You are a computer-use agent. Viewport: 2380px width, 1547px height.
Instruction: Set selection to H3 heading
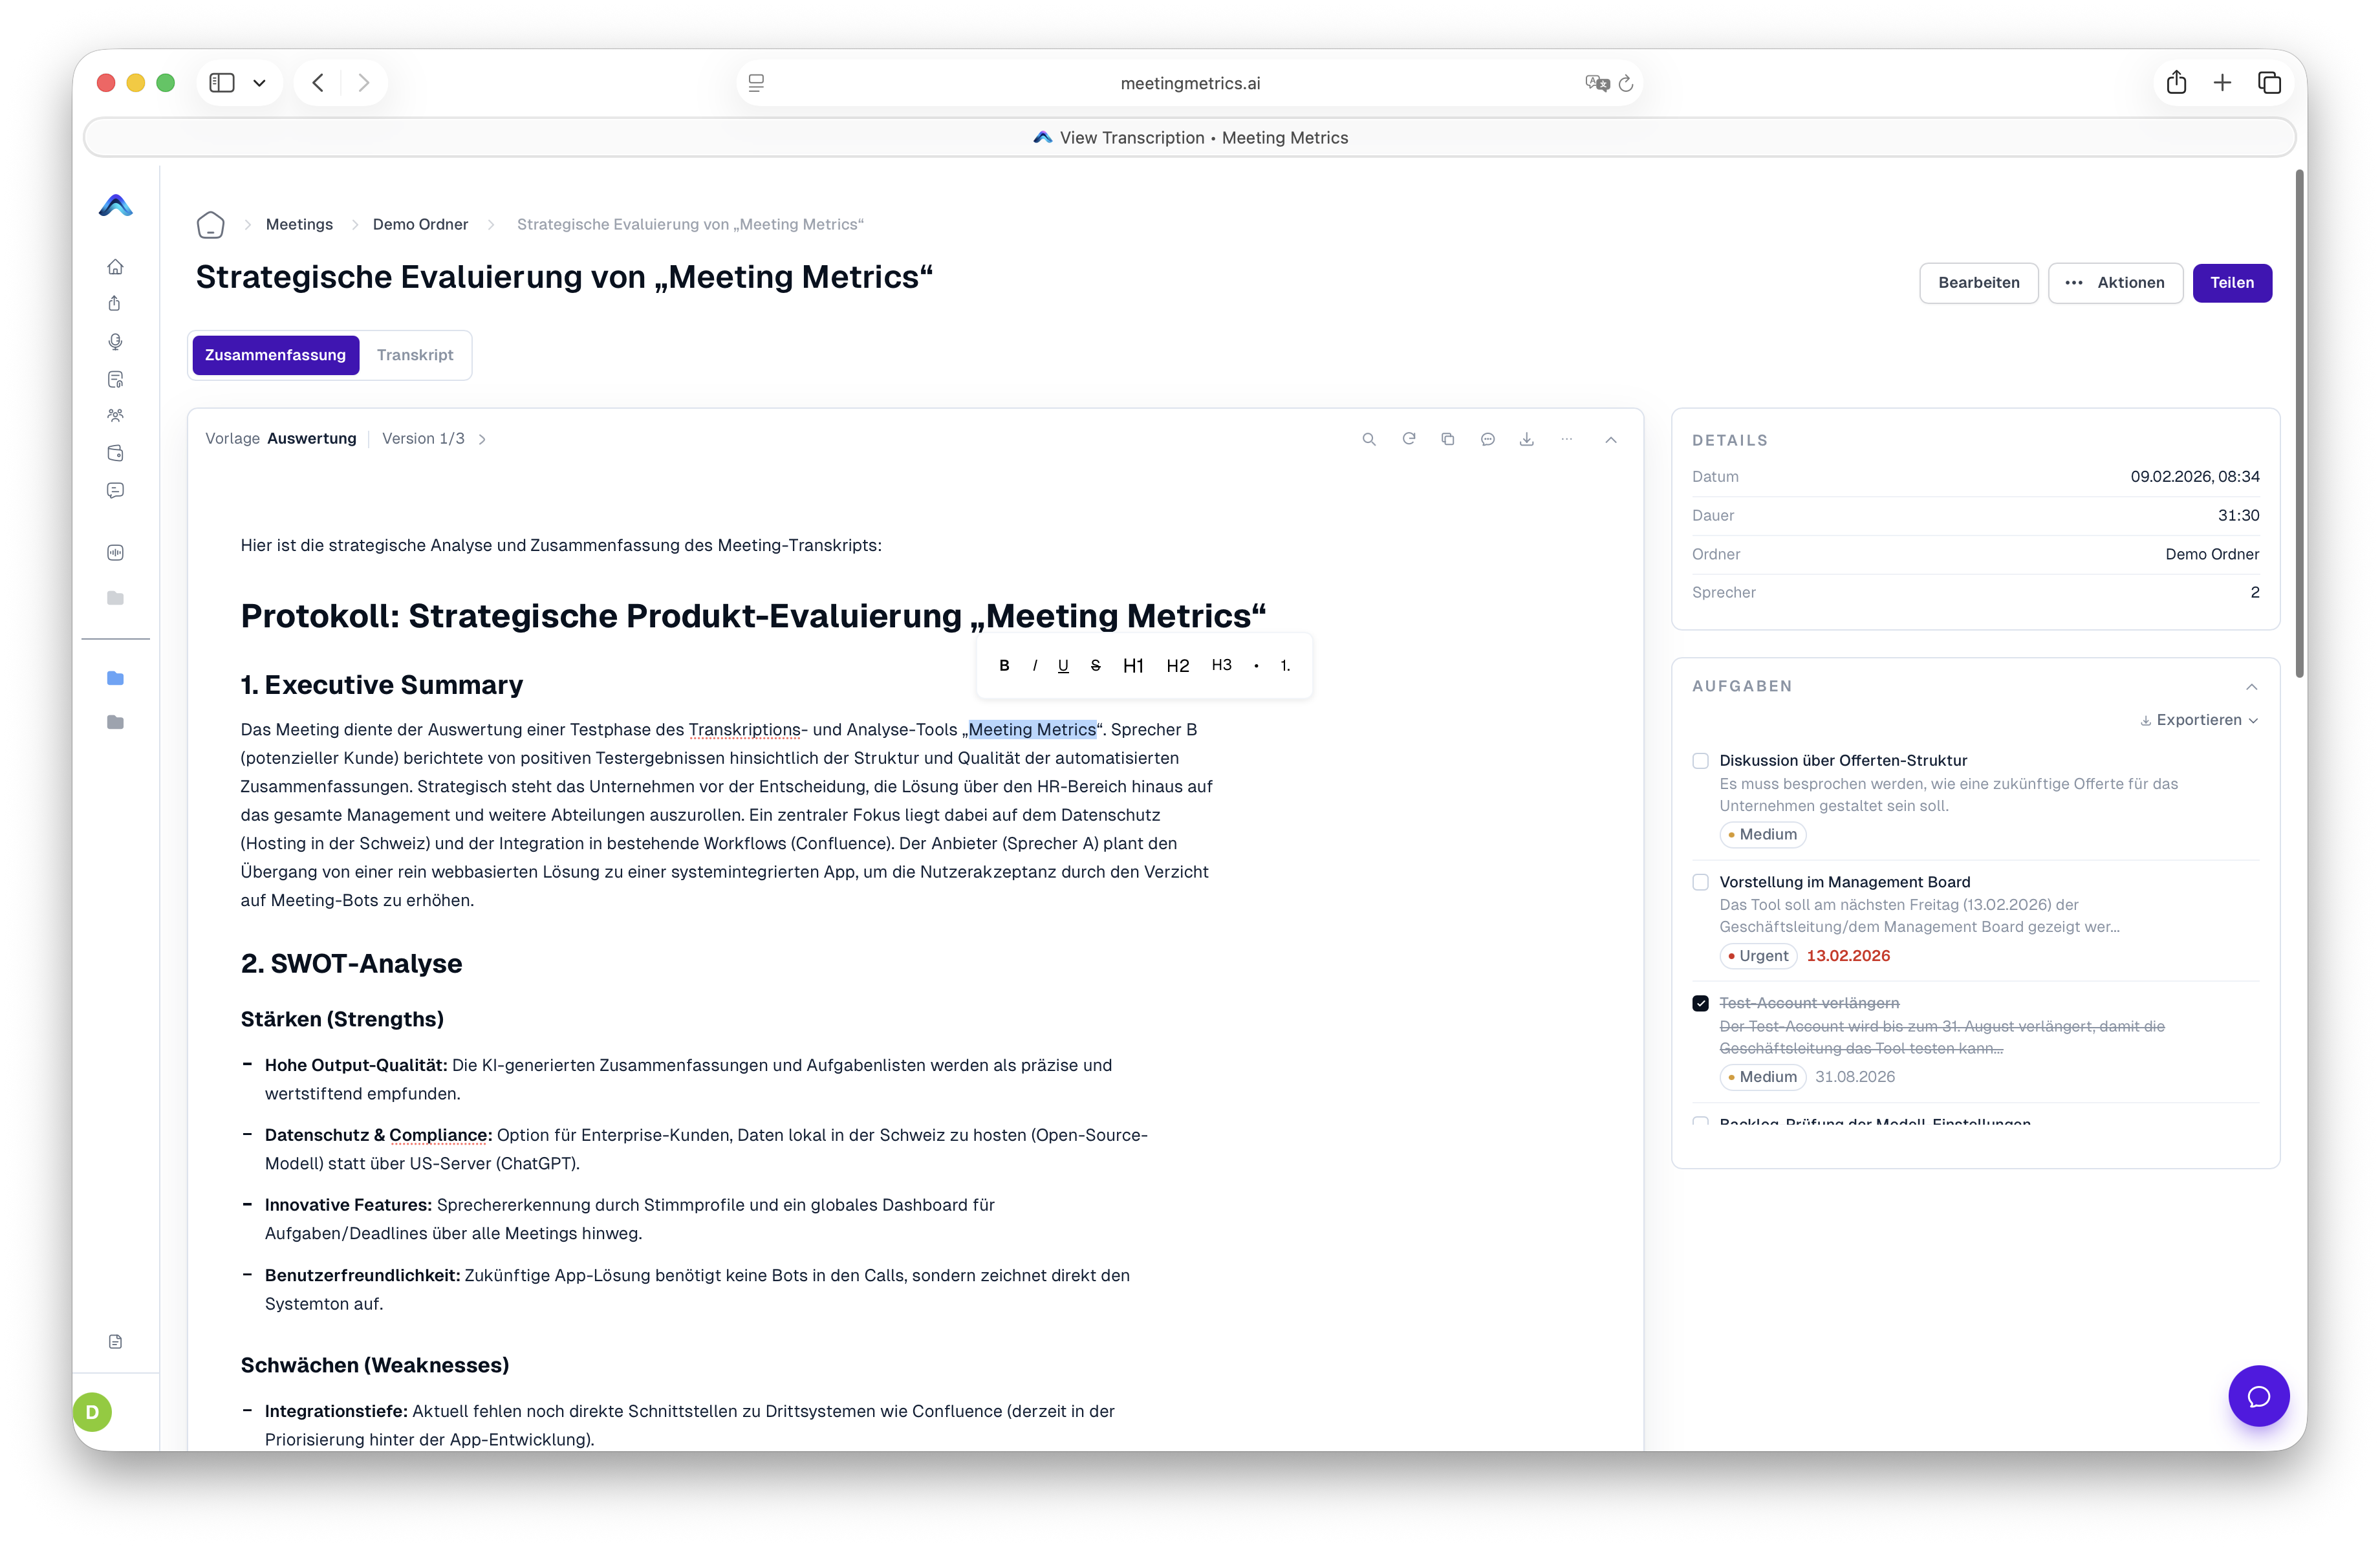click(x=1222, y=666)
